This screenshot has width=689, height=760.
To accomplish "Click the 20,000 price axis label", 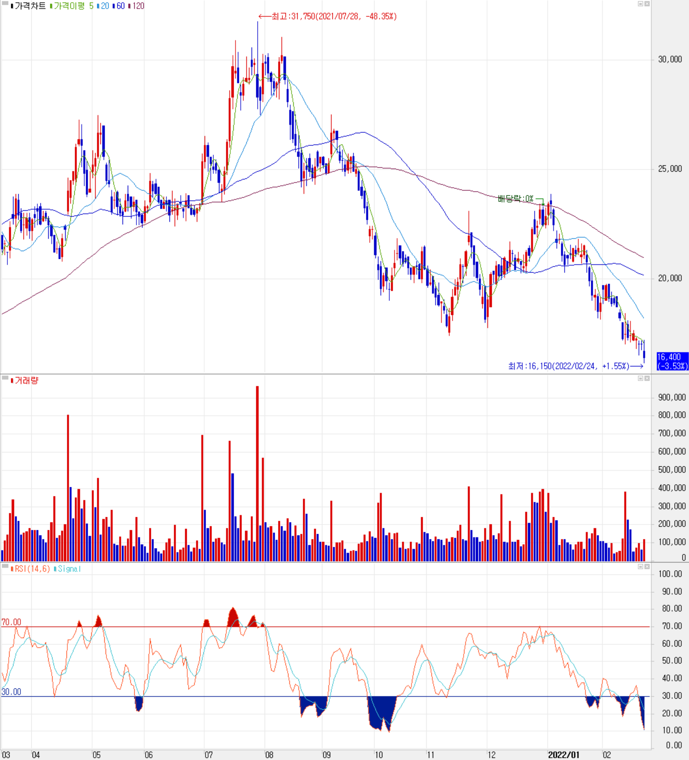I will pyautogui.click(x=670, y=278).
